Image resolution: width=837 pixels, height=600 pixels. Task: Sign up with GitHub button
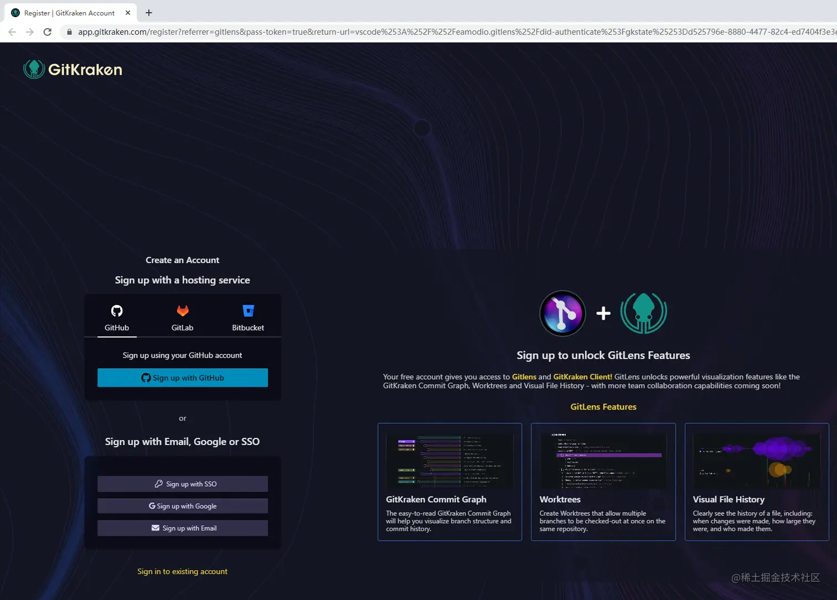183,377
